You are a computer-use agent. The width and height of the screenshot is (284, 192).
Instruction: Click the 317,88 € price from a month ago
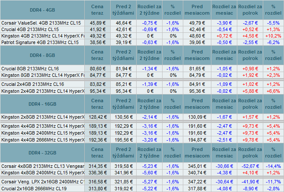click(197, 189)
